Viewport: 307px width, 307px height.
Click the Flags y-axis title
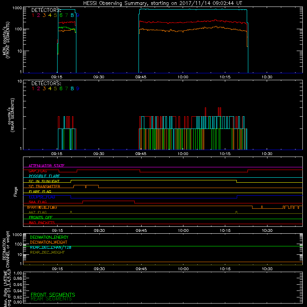click(15, 191)
